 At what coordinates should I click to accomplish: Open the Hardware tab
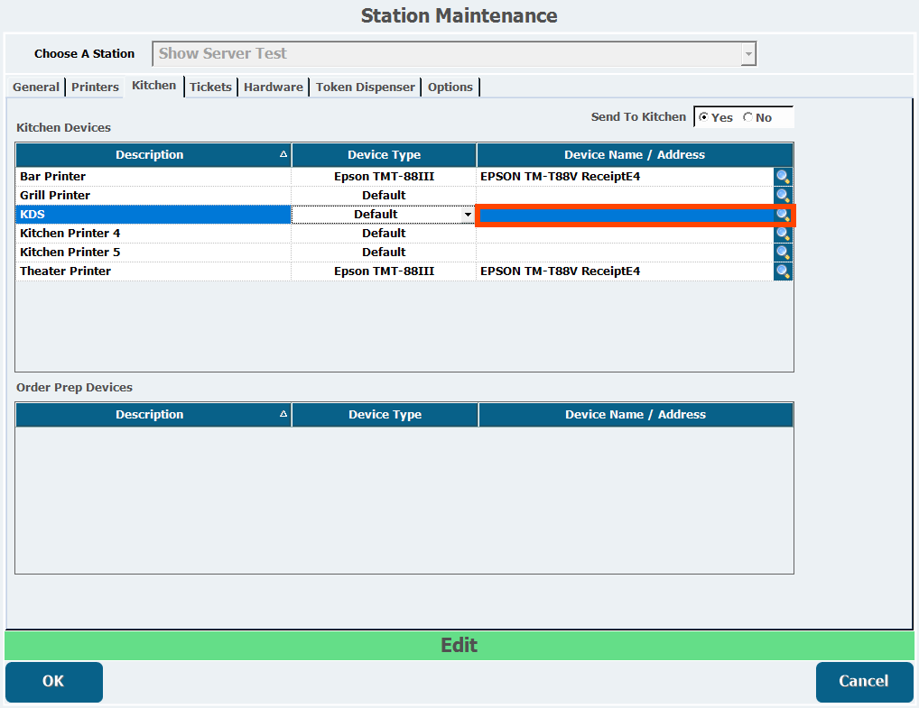(x=273, y=87)
